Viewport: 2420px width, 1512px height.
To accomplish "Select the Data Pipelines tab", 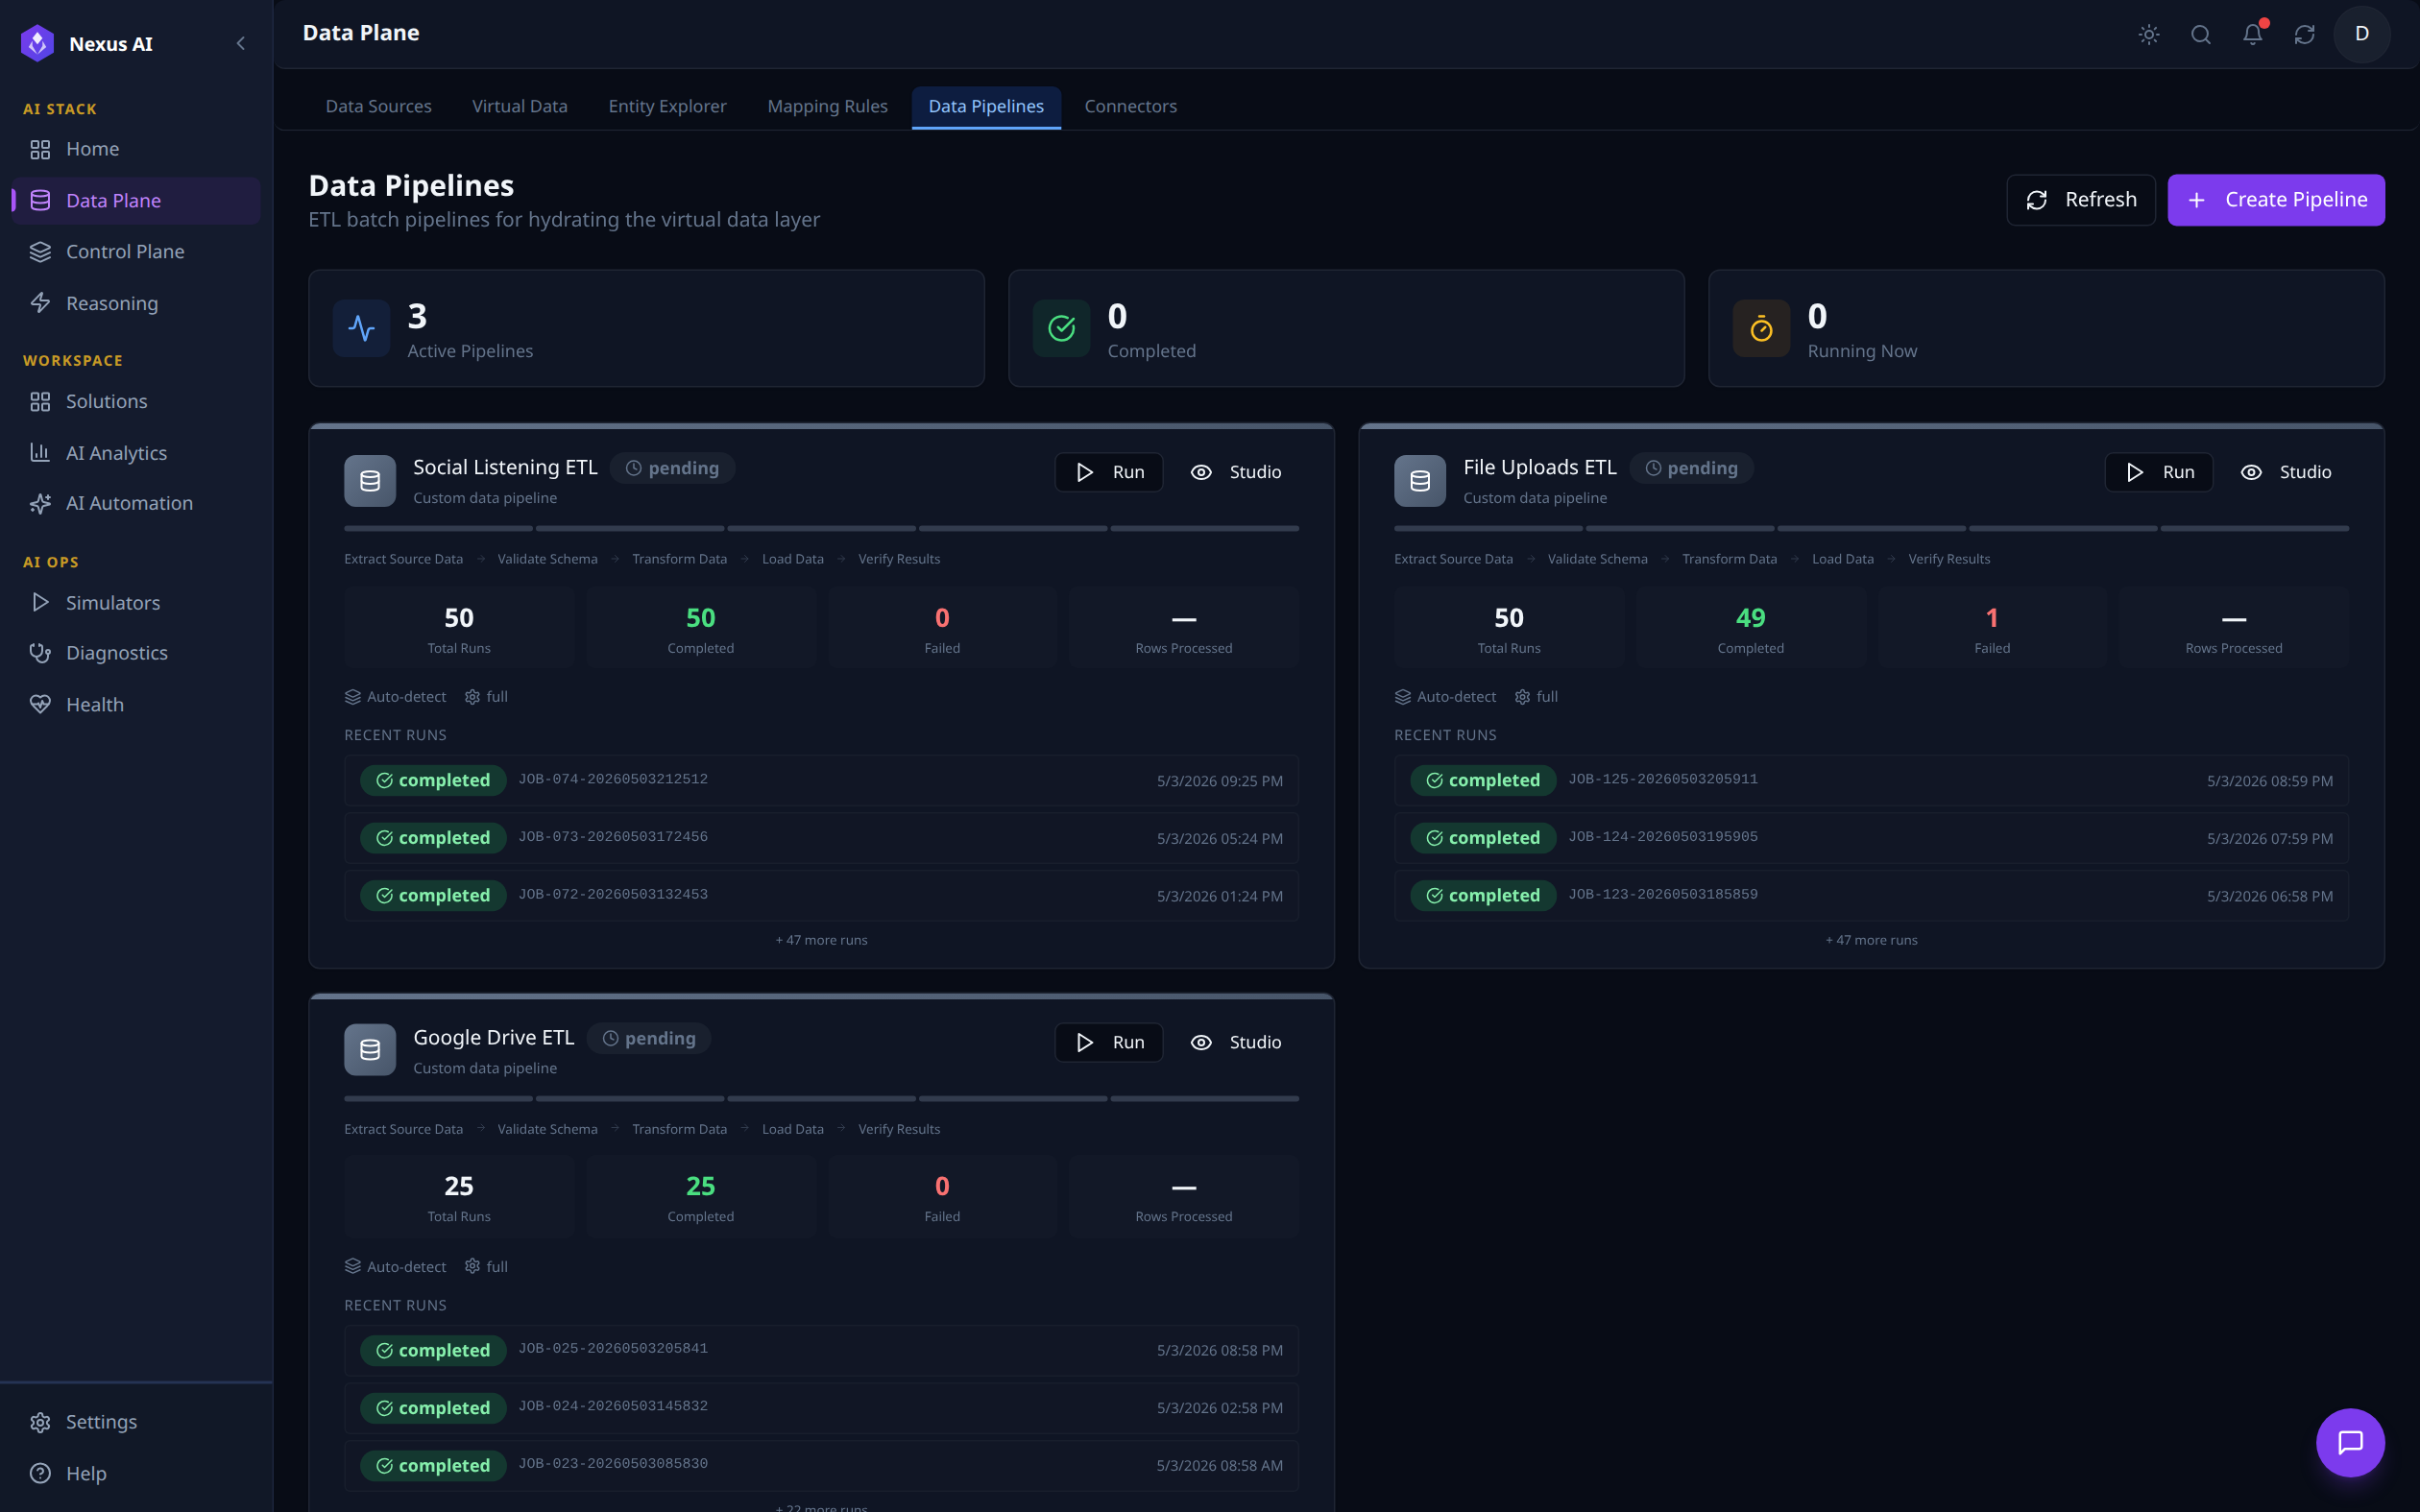I will [x=986, y=106].
